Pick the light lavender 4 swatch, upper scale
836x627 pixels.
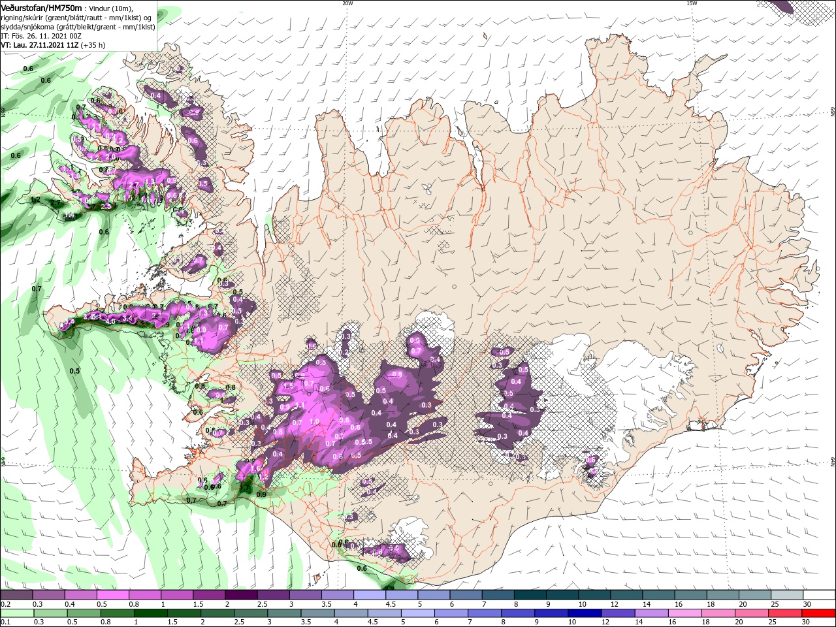(x=369, y=595)
